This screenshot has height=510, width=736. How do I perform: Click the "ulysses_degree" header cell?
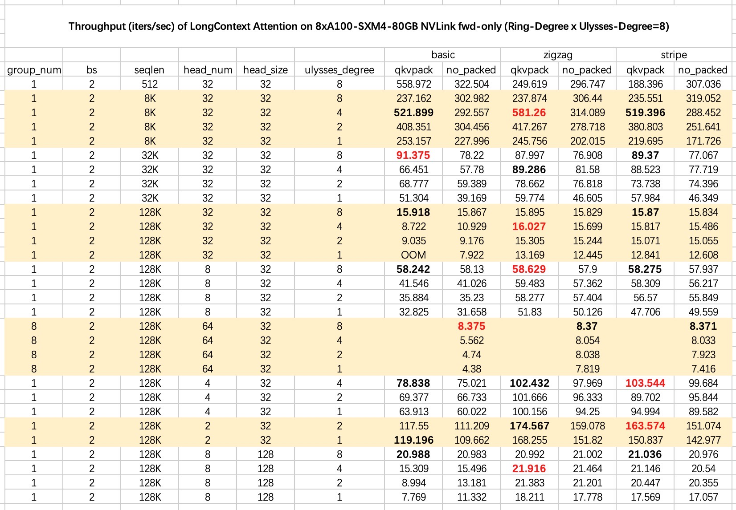[x=339, y=70]
